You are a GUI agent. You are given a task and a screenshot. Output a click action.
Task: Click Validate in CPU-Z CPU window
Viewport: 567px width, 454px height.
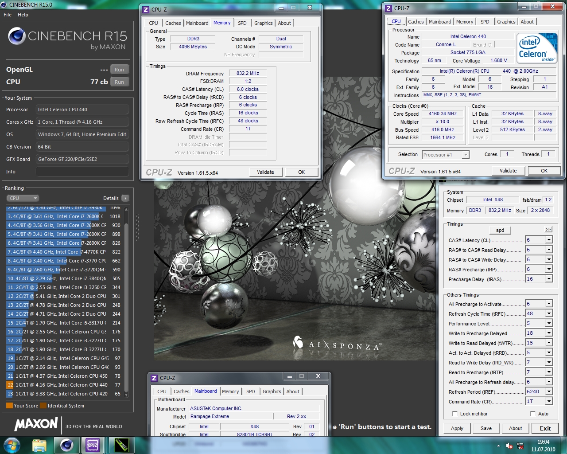tap(508, 171)
